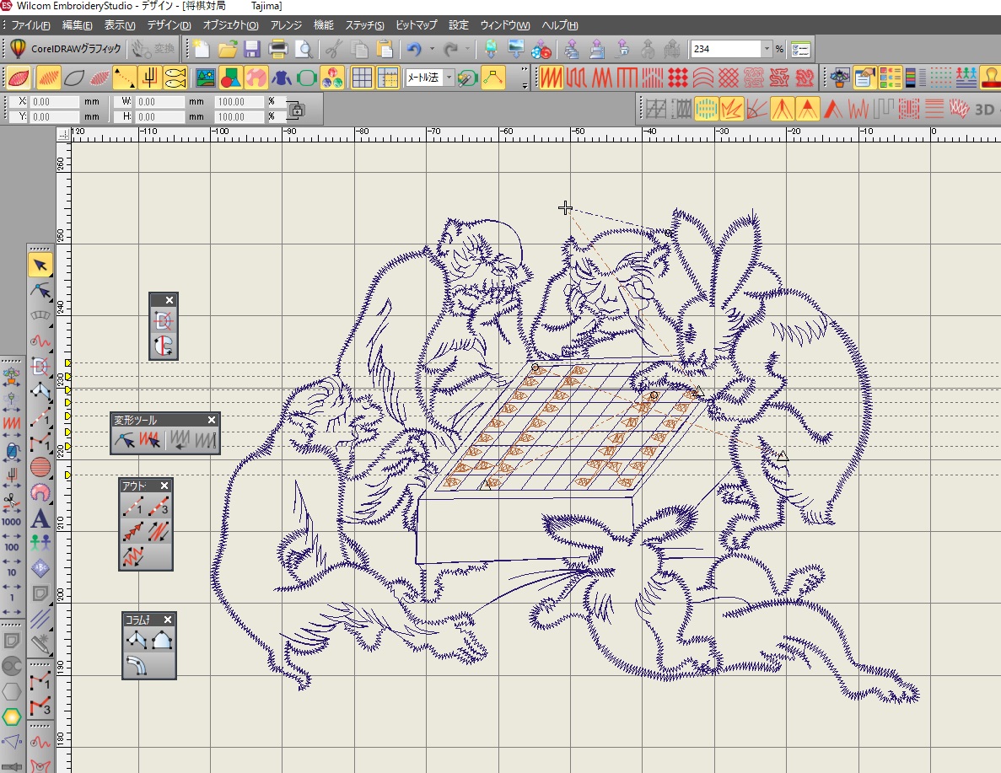Image resolution: width=1001 pixels, height=773 pixels.
Task: Select curved column tool in コラム panel
Action: pos(137,665)
